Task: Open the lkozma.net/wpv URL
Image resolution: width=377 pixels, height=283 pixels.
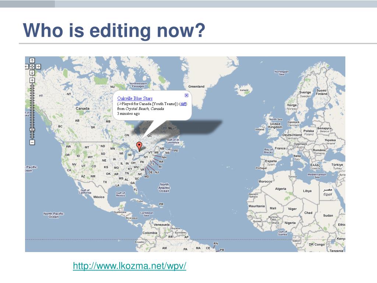Action: pos(129,266)
